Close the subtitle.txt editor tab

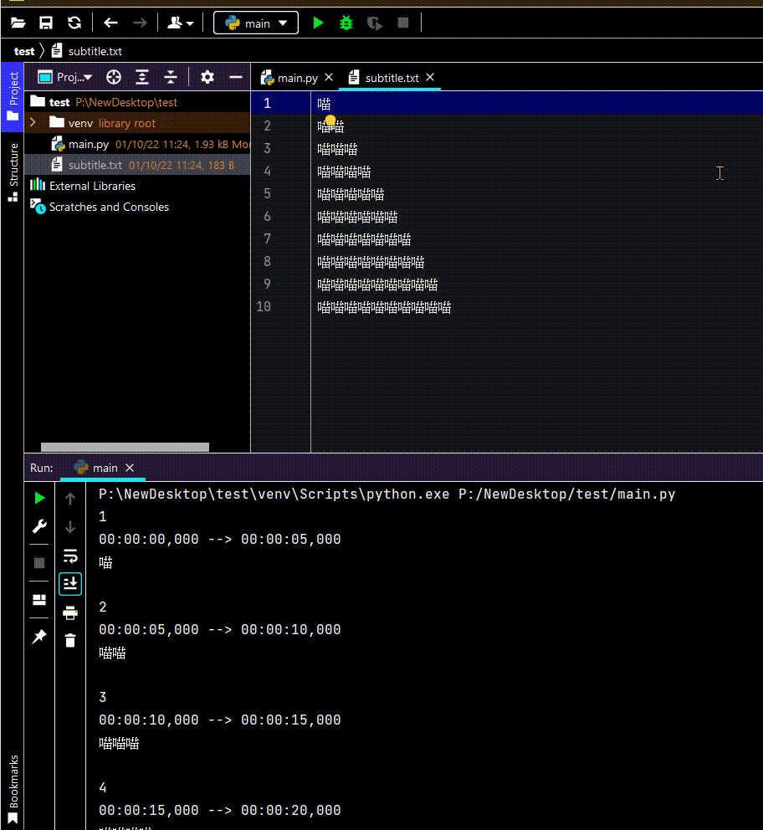click(431, 78)
